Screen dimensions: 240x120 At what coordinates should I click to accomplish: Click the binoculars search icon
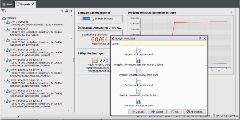coord(67,11)
